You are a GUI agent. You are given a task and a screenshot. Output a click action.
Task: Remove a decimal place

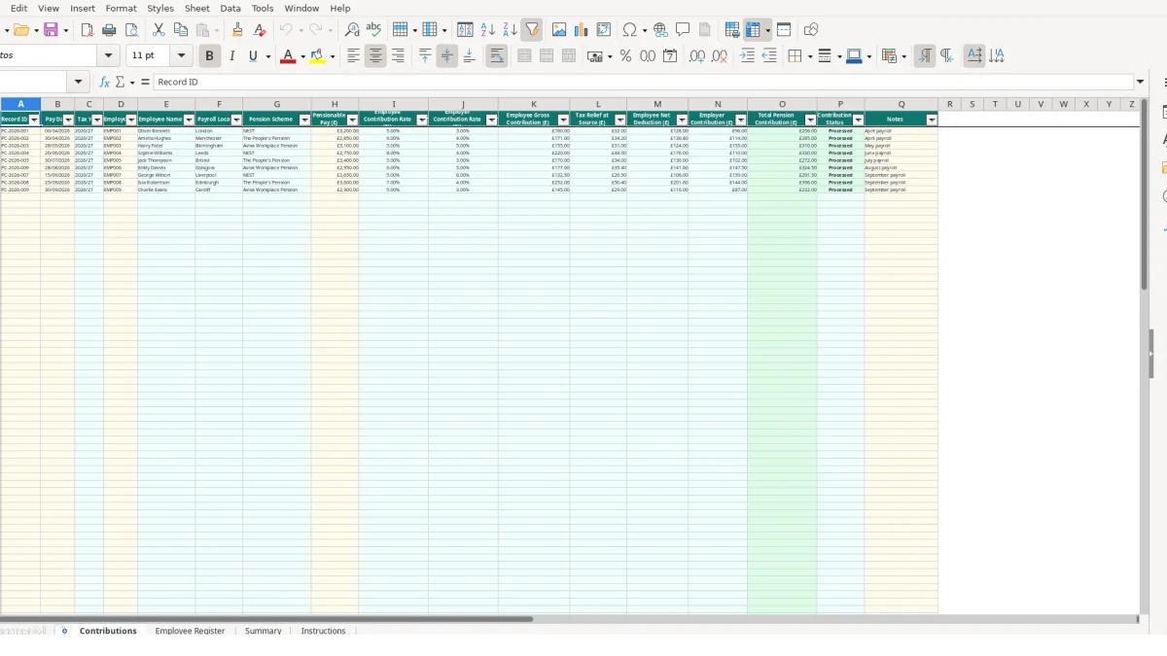720,56
